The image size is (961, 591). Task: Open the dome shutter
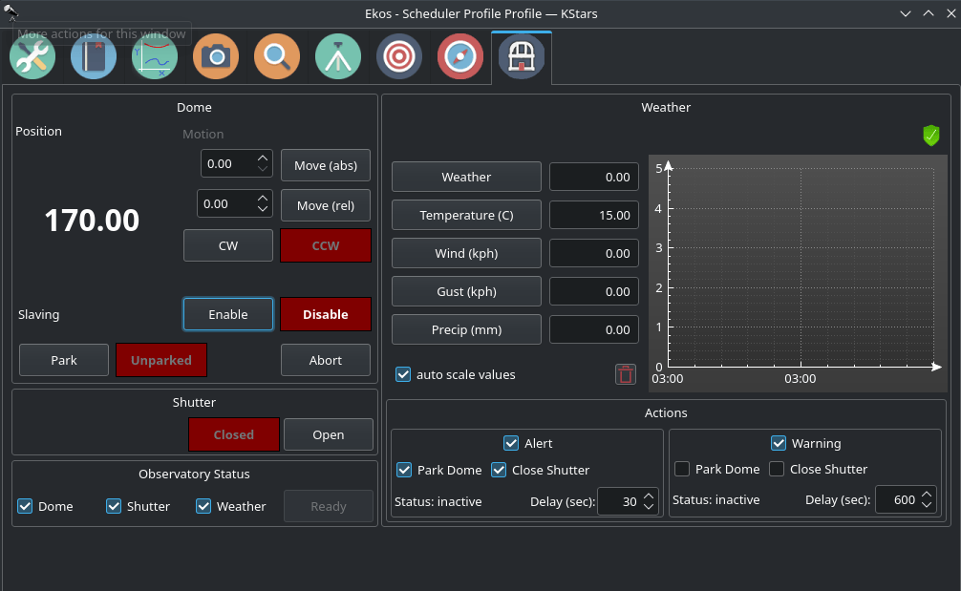click(329, 434)
